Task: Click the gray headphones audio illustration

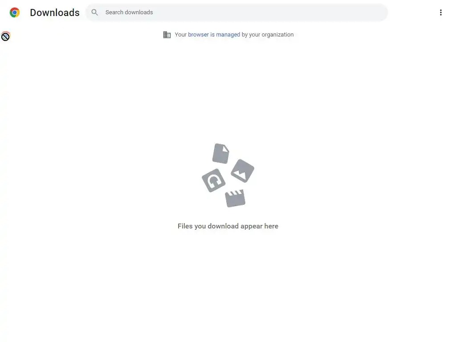Action: 213,180
